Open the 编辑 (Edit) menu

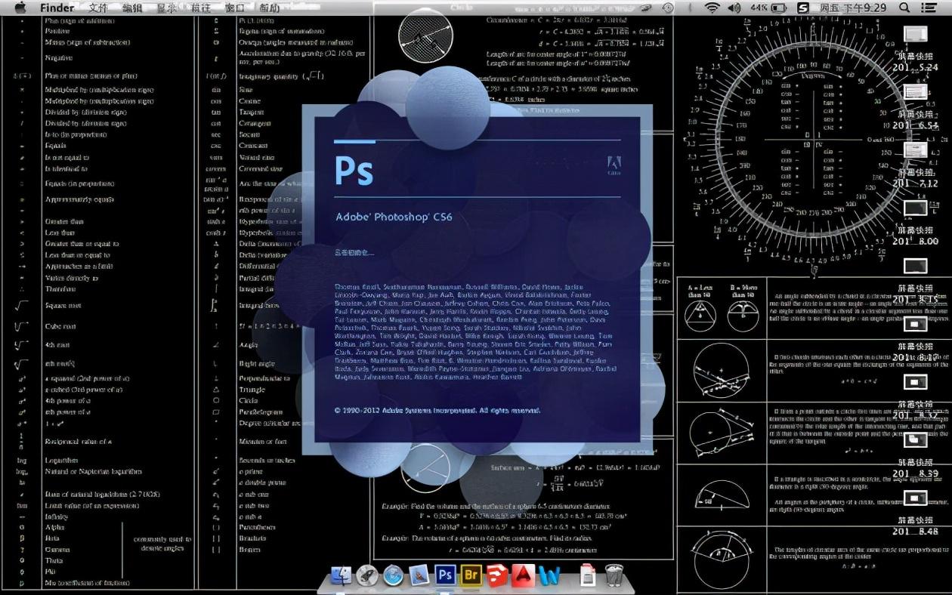click(132, 8)
